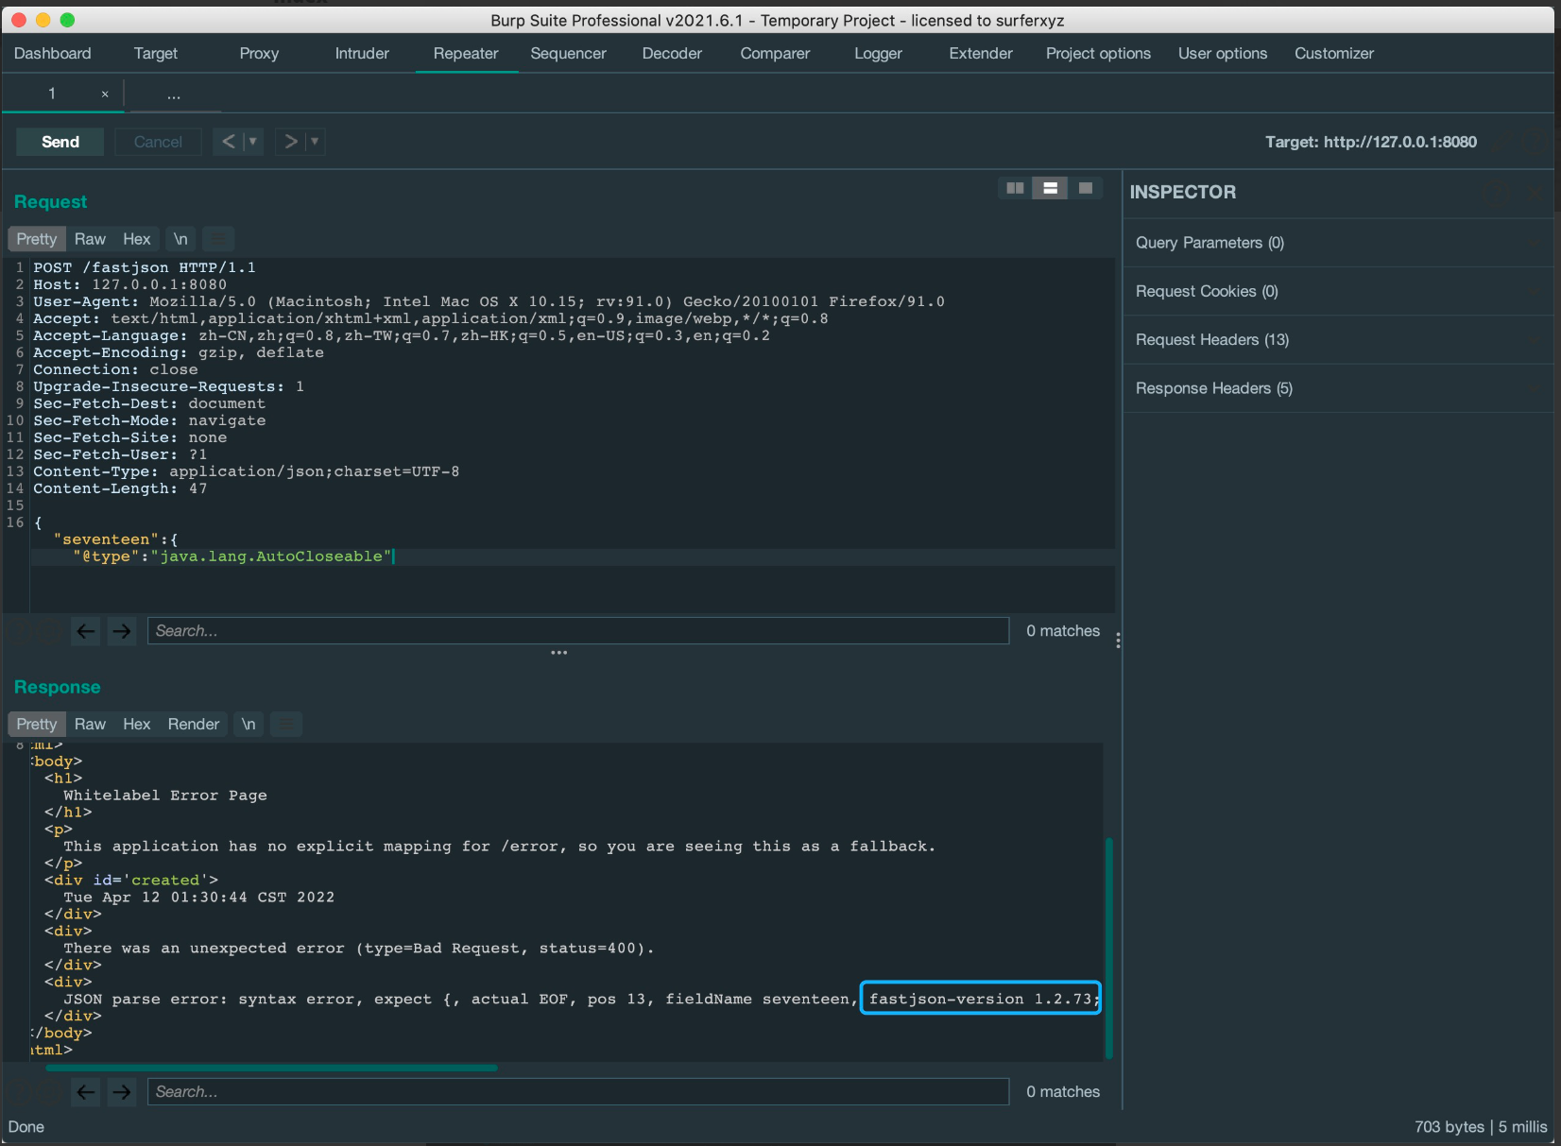Click the Request search input field
Screen dimensions: 1561x1146
(577, 631)
